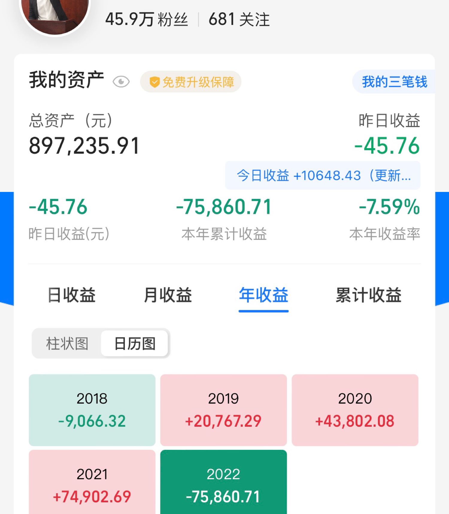Tap 总资产（元）label
449x514 pixels.
tap(71, 121)
